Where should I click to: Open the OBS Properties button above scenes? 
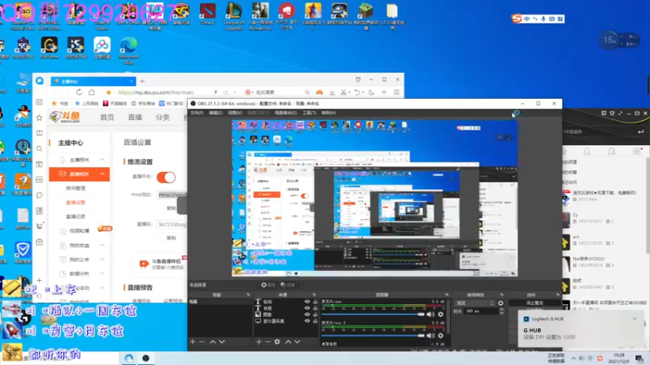tap(268, 285)
